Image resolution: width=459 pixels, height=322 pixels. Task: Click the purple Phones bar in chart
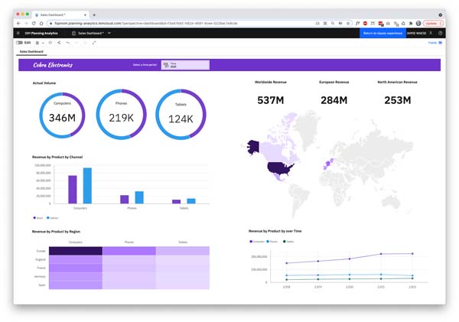tap(125, 200)
